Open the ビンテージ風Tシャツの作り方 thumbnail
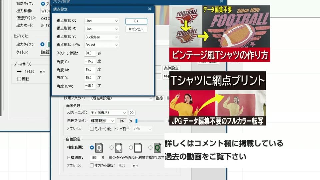The height and width of the screenshot is (180, 320). (x=220, y=34)
